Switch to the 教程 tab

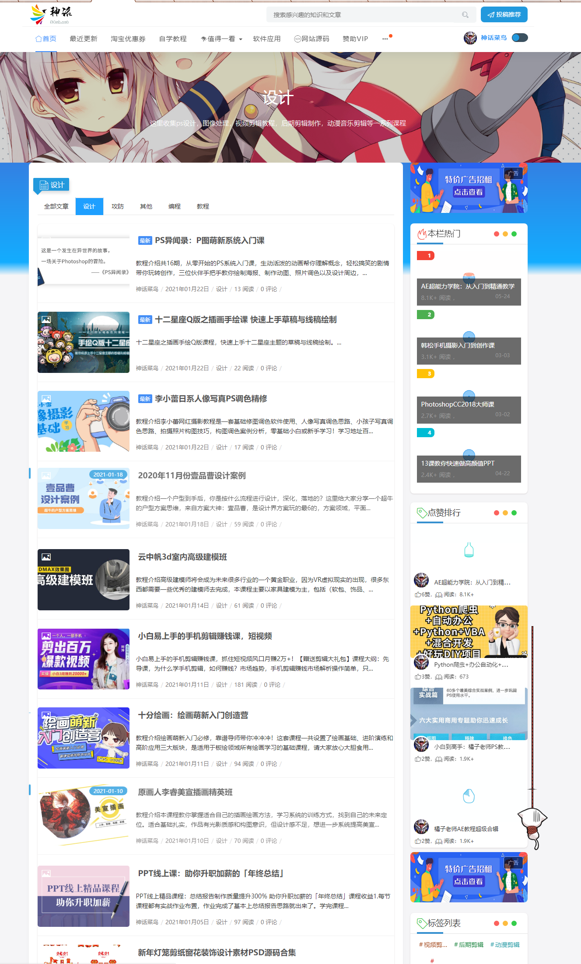[203, 206]
